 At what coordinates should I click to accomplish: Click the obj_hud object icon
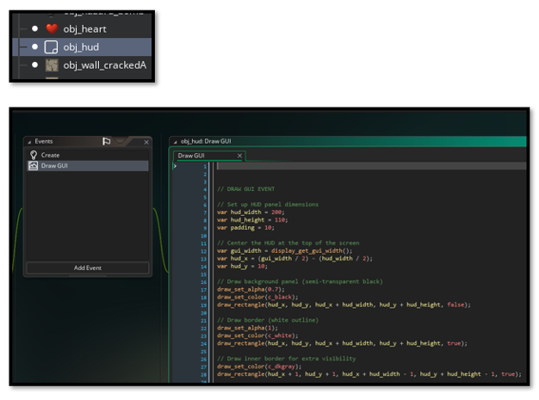[x=51, y=47]
